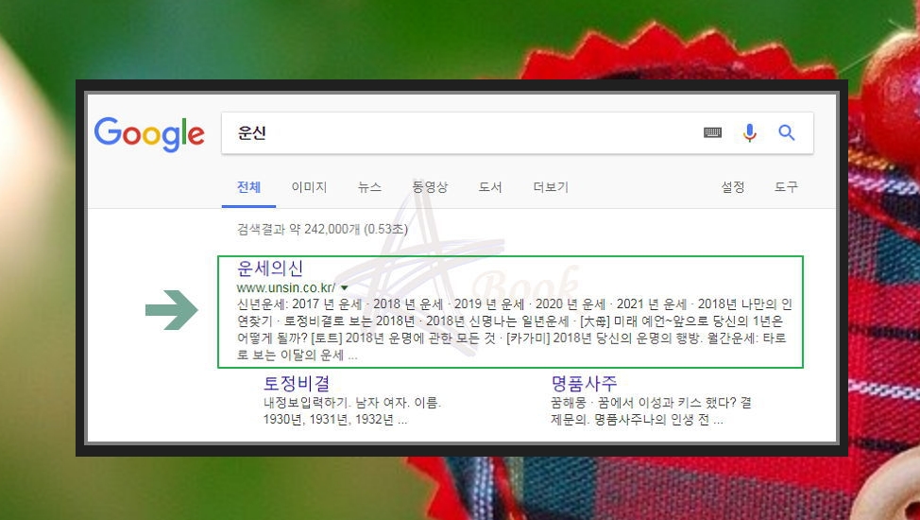Open the 더보기 menu

(x=551, y=187)
